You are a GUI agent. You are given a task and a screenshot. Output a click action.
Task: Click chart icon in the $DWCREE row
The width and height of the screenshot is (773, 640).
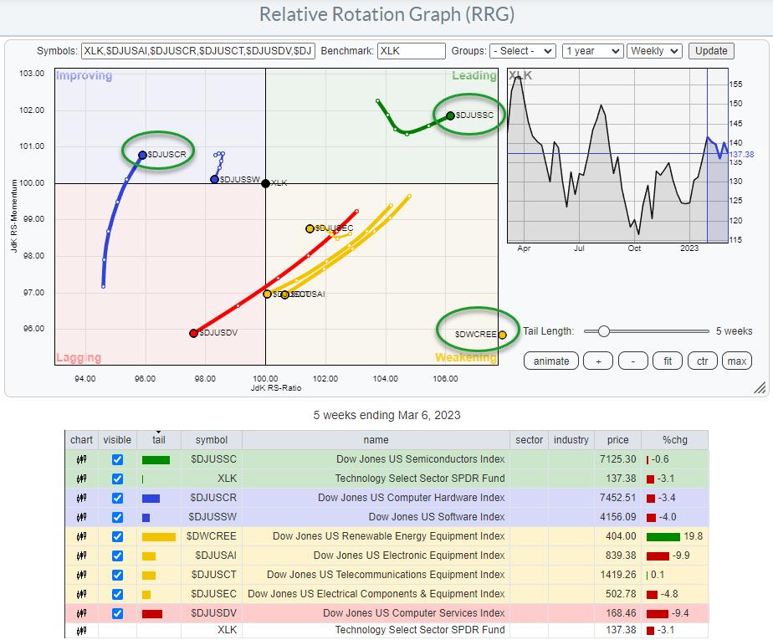(x=82, y=536)
